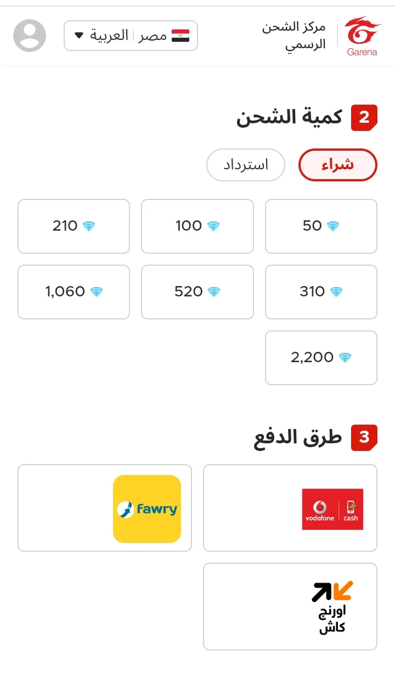Click the Egypt flag icon
This screenshot has width=395, height=680.
click(180, 36)
